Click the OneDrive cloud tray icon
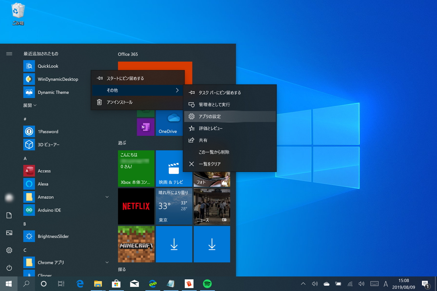 point(326,284)
